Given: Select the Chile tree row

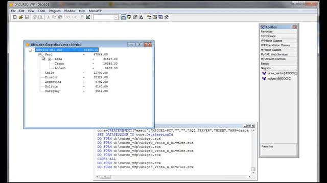Looking at the screenshot, I should pos(76,73).
